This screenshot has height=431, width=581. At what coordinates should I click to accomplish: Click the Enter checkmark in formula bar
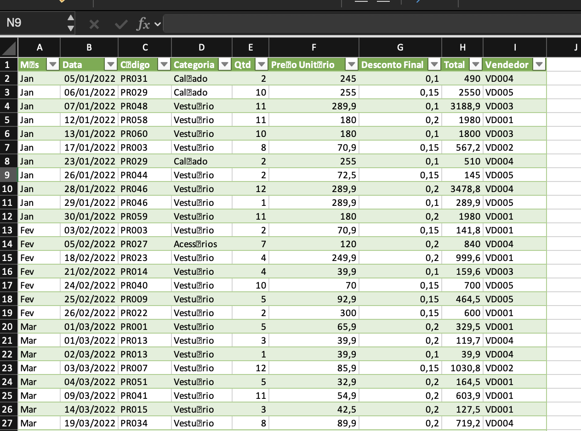[121, 24]
